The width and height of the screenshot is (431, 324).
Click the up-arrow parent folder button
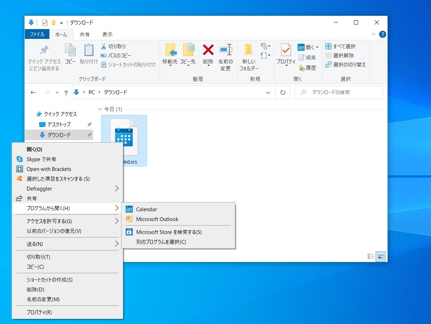[66, 92]
